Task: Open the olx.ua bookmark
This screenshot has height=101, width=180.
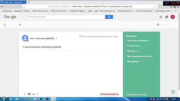Action: coord(59,11)
